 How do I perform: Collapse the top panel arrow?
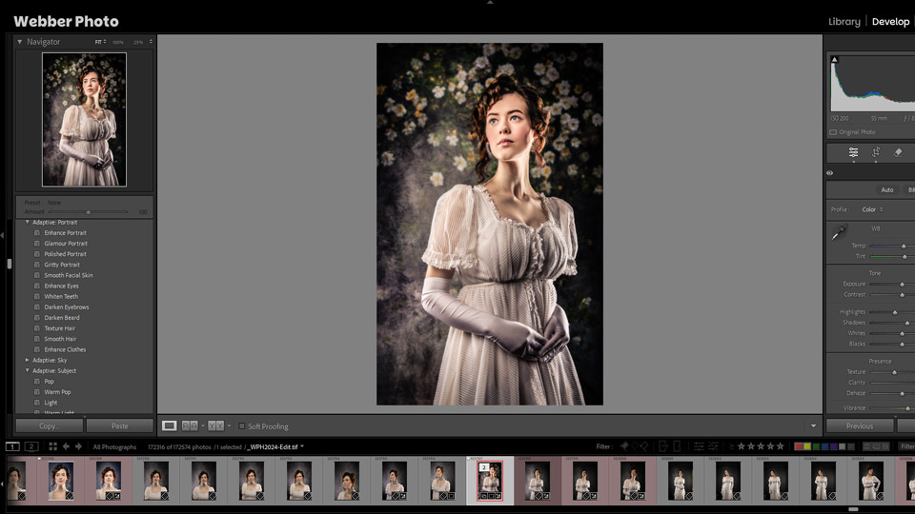click(x=490, y=2)
